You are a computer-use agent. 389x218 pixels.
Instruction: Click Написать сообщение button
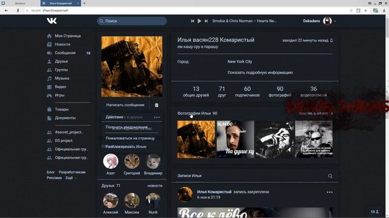point(125,105)
